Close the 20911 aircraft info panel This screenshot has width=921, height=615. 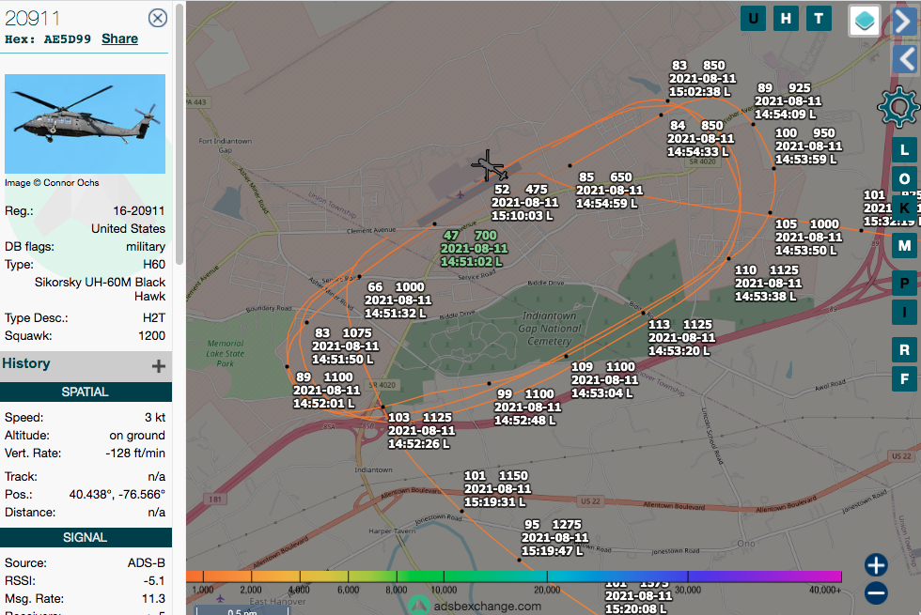tap(158, 18)
